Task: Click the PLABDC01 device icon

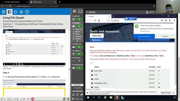Action: tap(73, 19)
